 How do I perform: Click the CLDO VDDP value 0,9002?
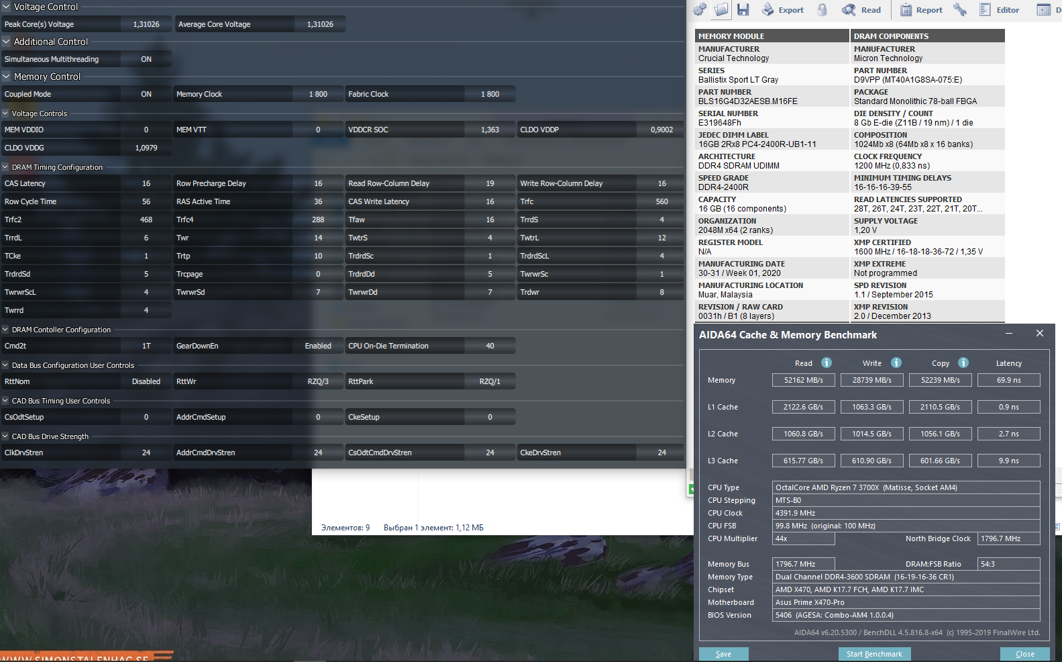click(x=661, y=130)
